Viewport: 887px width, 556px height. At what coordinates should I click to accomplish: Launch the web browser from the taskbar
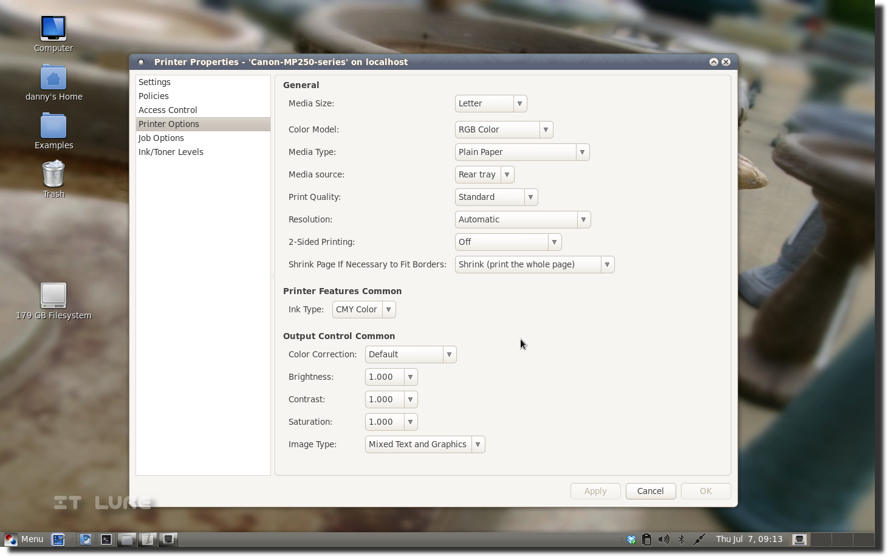pyautogui.click(x=86, y=539)
